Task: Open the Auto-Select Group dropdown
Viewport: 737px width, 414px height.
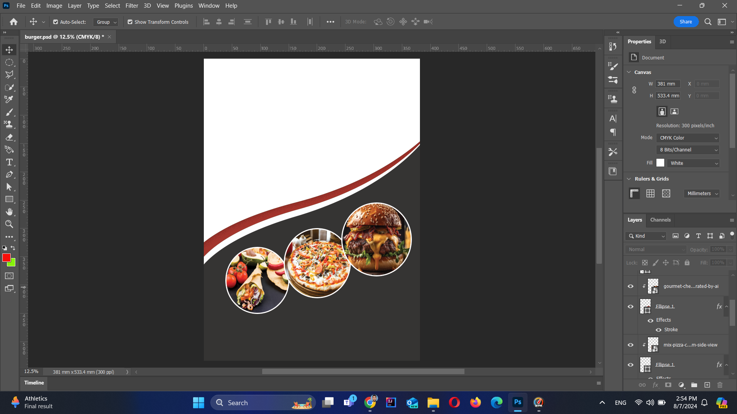Action: point(106,22)
